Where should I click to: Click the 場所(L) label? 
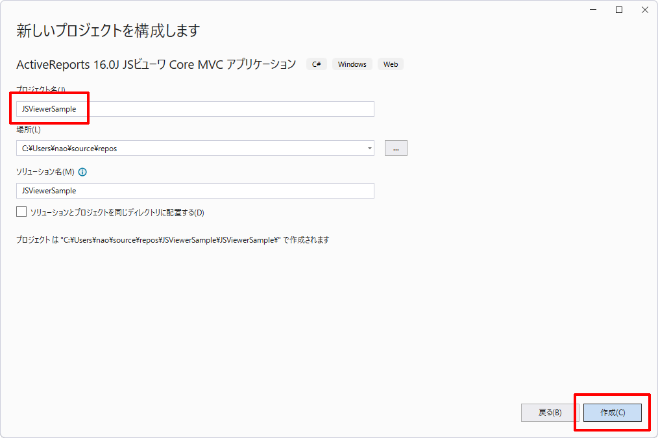click(29, 130)
